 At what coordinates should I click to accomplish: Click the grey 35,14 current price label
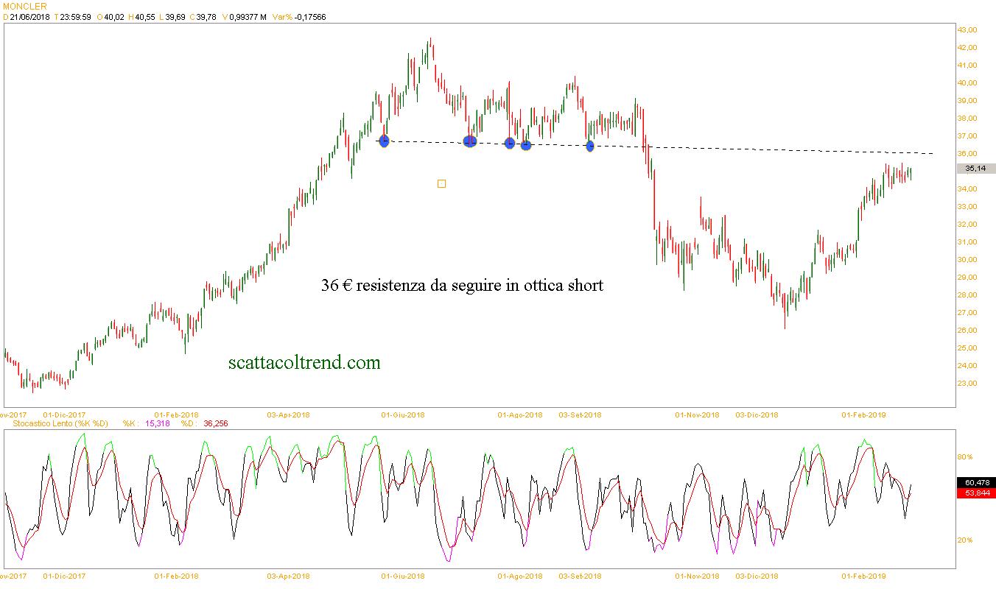(x=975, y=169)
